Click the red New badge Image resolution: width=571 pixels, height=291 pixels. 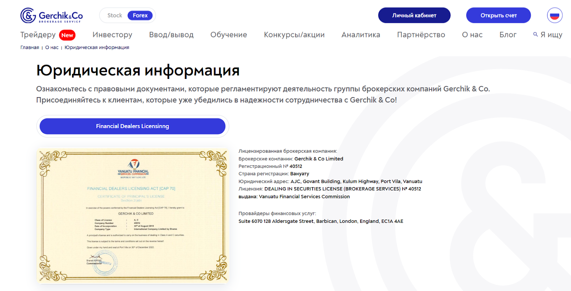tap(67, 35)
